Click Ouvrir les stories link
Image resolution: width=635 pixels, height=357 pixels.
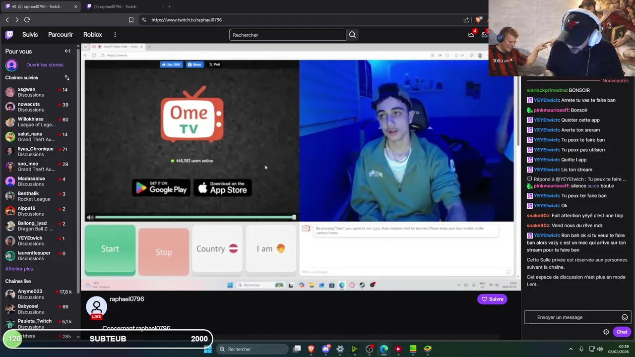coord(45,65)
